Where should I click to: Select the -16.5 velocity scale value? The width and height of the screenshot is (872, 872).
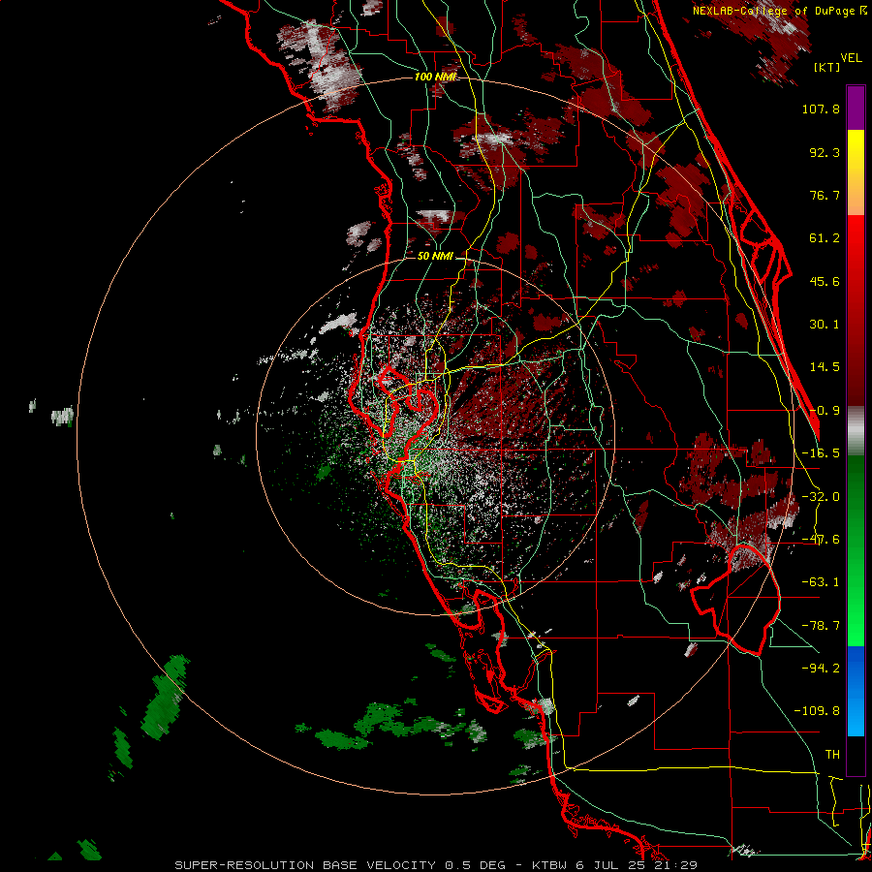[821, 453]
